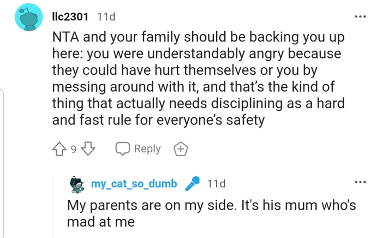The width and height of the screenshot is (382, 238).
Task: Open permalink via llc2301's 11d timestamp
Action: point(106,17)
